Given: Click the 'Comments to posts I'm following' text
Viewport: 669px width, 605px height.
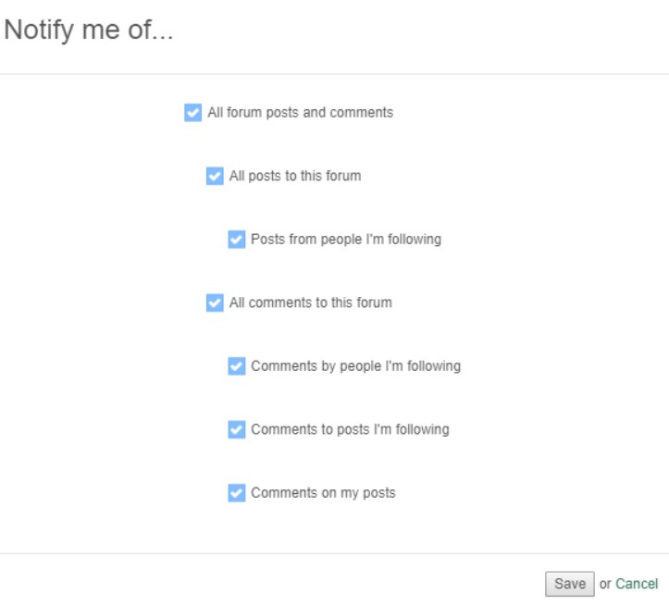Looking at the screenshot, I should click(350, 429).
